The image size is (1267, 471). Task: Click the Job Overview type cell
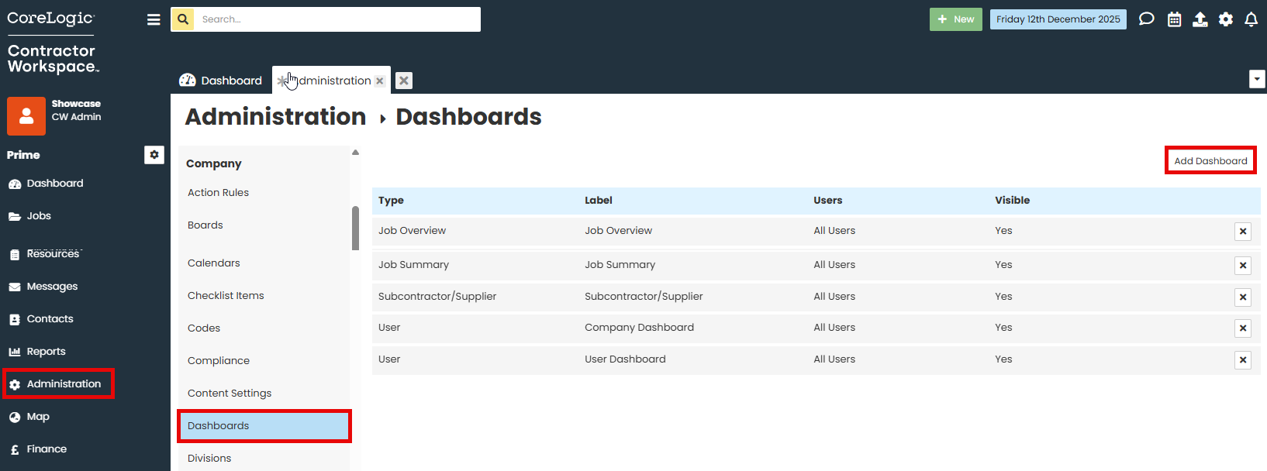(x=412, y=231)
